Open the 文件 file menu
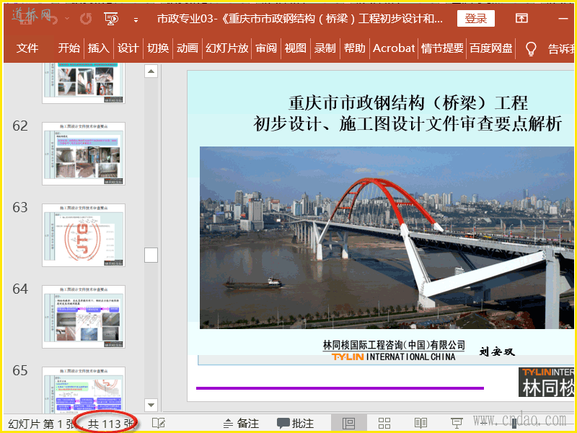 [x=27, y=48]
